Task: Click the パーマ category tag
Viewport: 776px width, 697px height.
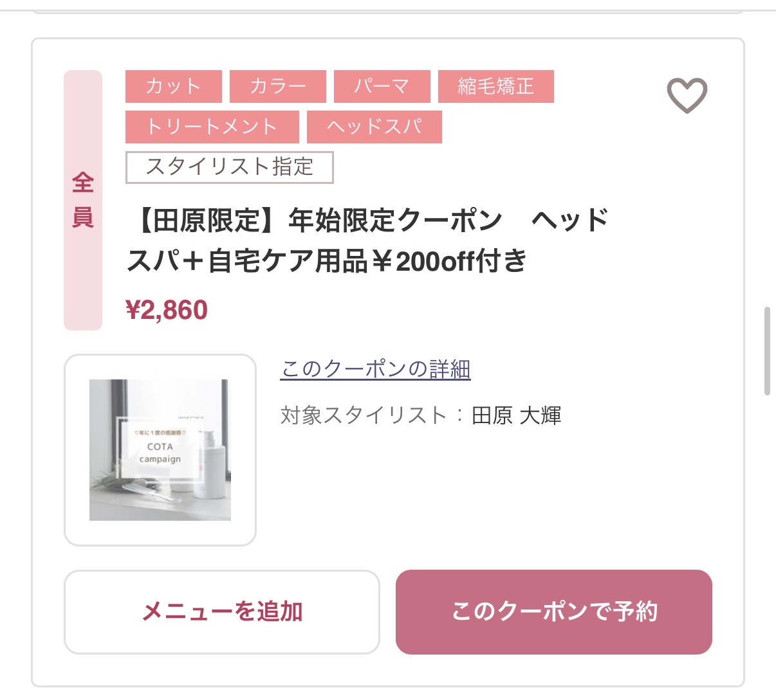Action: click(382, 86)
